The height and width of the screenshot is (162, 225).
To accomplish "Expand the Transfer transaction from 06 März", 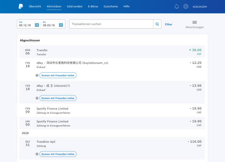I will pyautogui.click(x=112, y=52).
